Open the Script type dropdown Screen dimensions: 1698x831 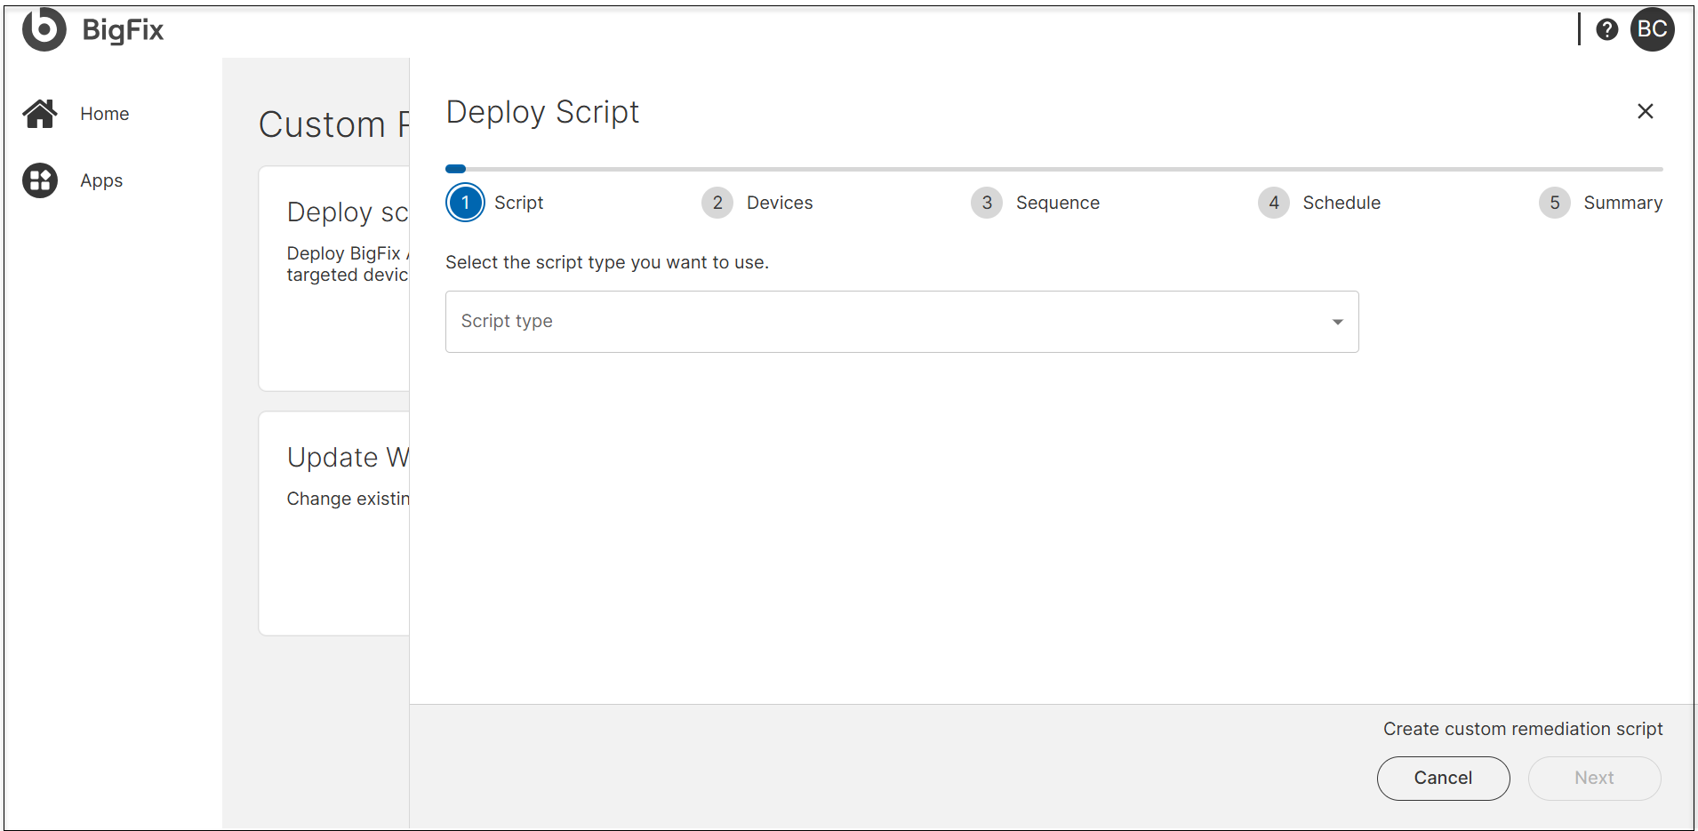(x=901, y=321)
